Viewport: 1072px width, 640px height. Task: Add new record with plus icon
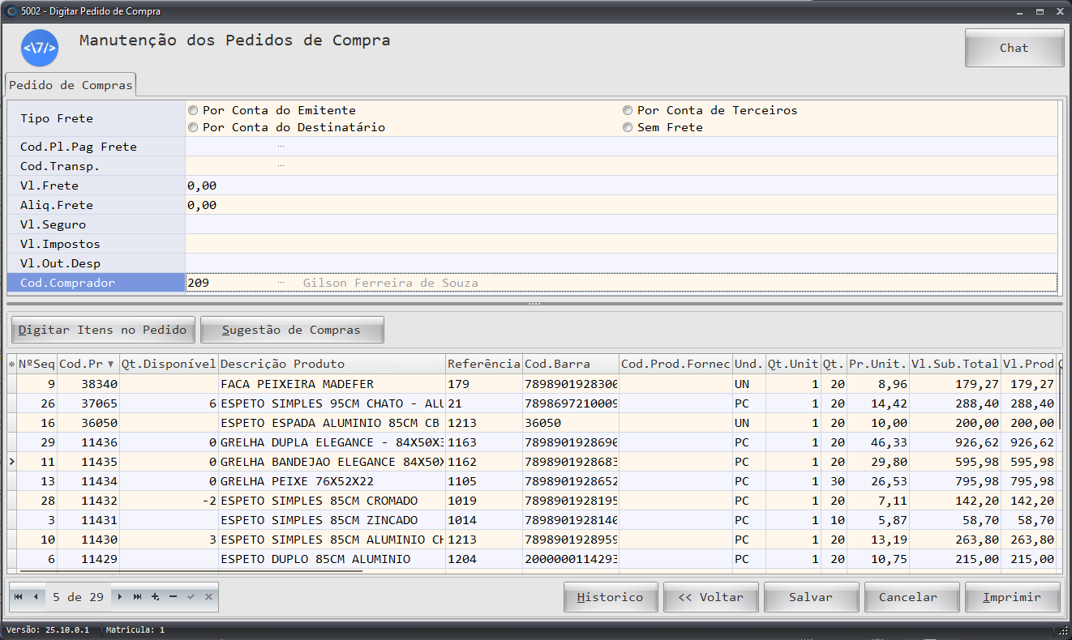[155, 597]
